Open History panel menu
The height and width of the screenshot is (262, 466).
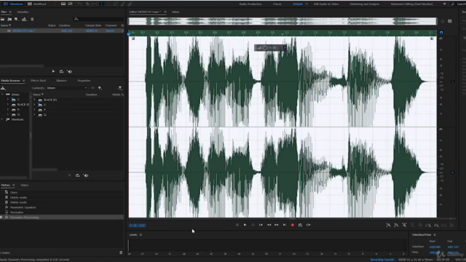[x=13, y=185]
